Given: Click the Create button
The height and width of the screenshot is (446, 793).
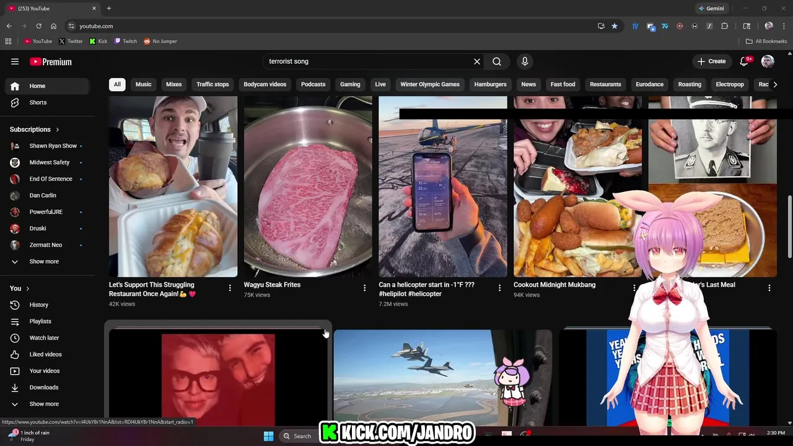Looking at the screenshot, I should tap(711, 61).
